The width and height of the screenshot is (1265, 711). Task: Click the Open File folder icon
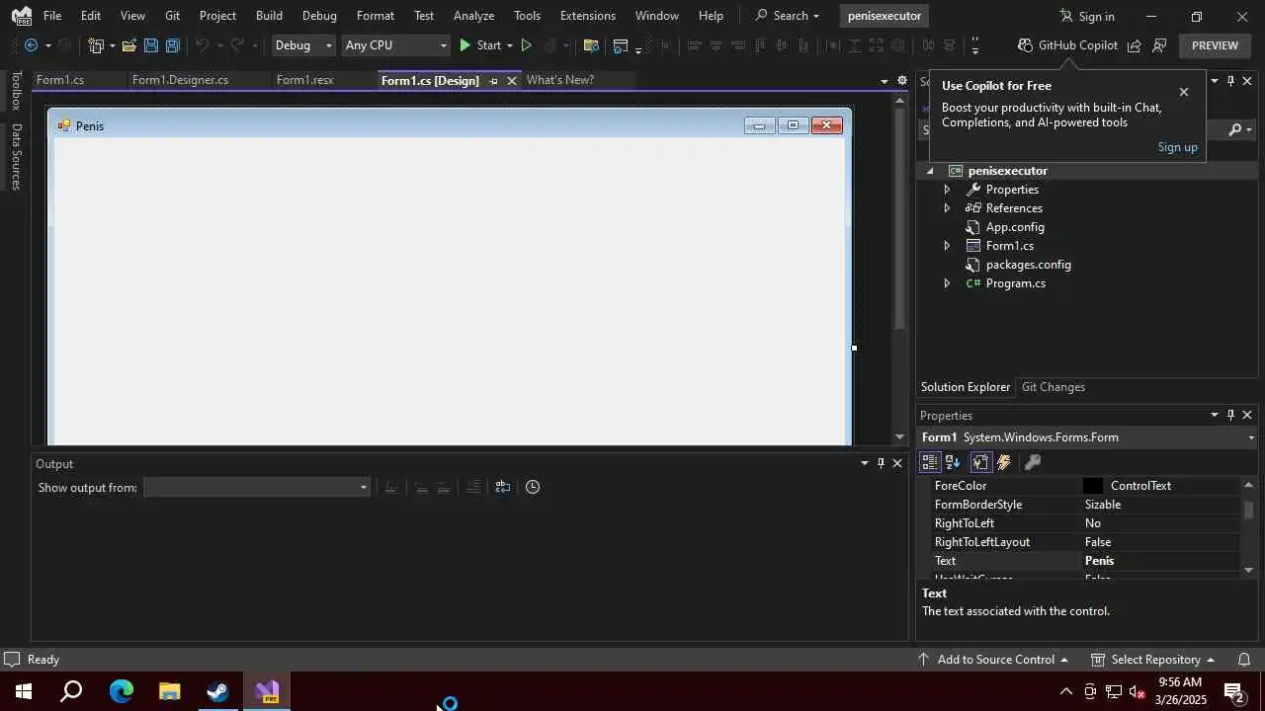[x=128, y=45]
